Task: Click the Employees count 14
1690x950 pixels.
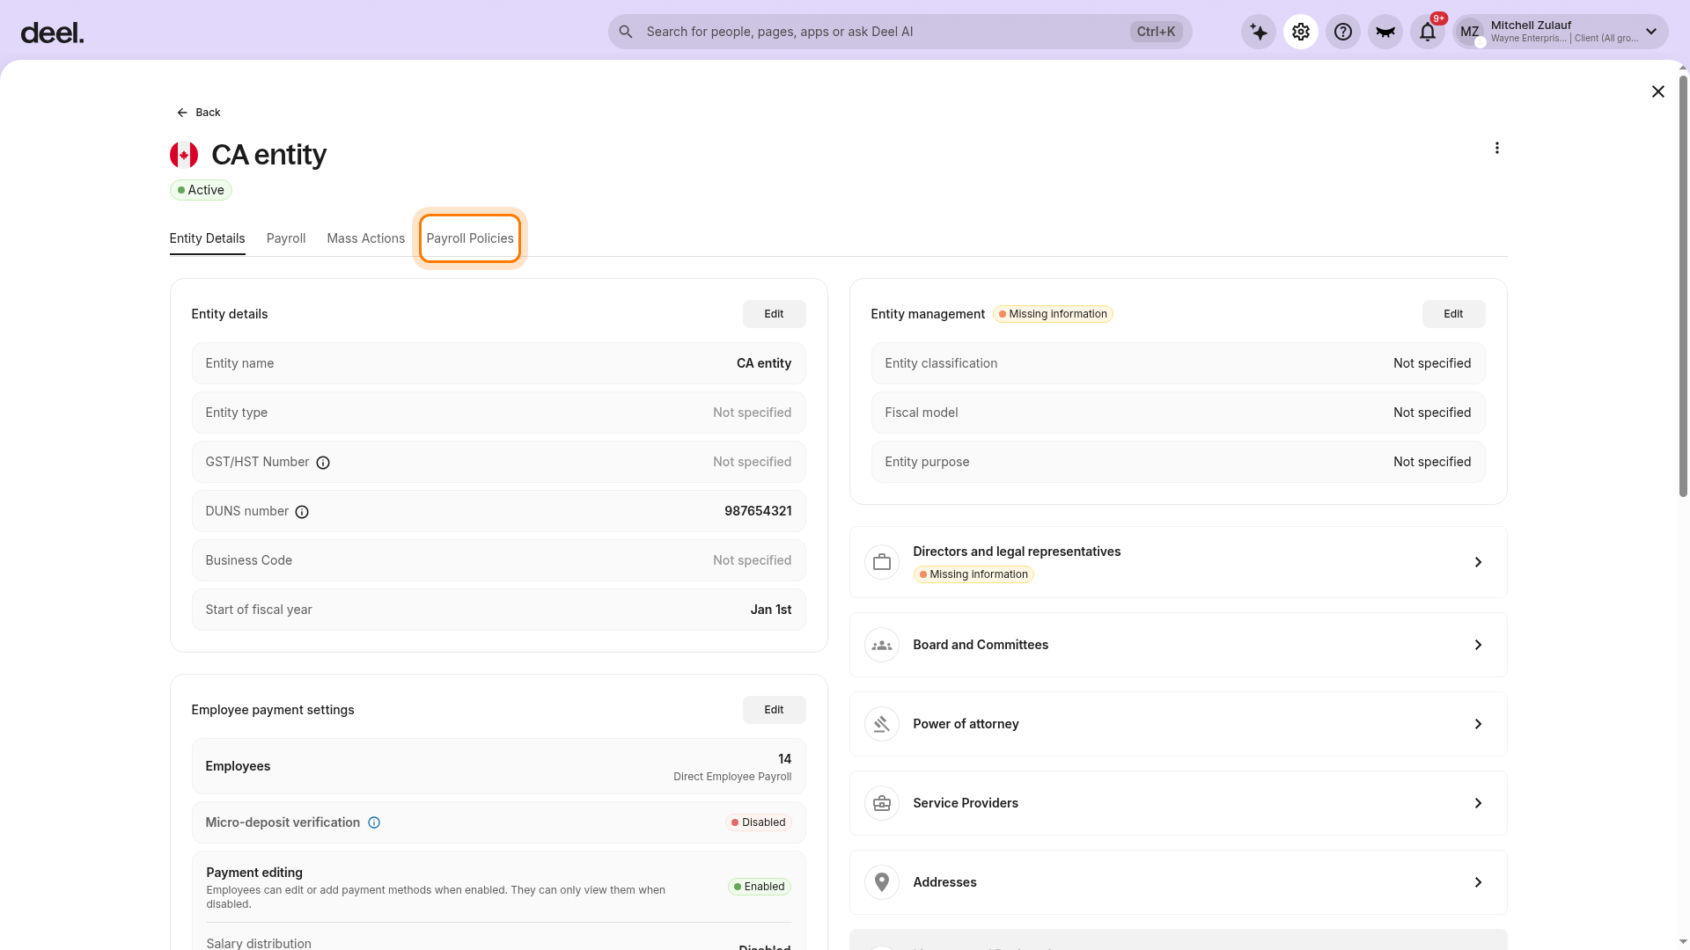Action: tap(785, 759)
